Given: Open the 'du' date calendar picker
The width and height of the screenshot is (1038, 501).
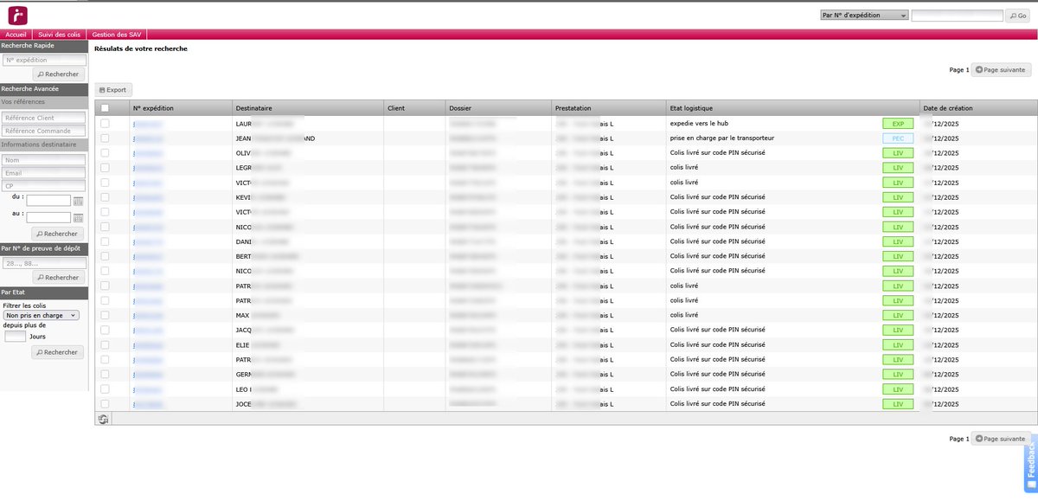Looking at the screenshot, I should click(78, 201).
